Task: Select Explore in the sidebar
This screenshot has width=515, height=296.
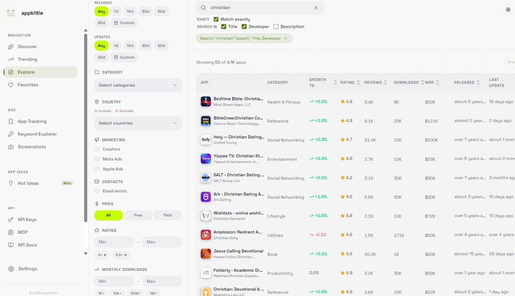Action: [40, 72]
